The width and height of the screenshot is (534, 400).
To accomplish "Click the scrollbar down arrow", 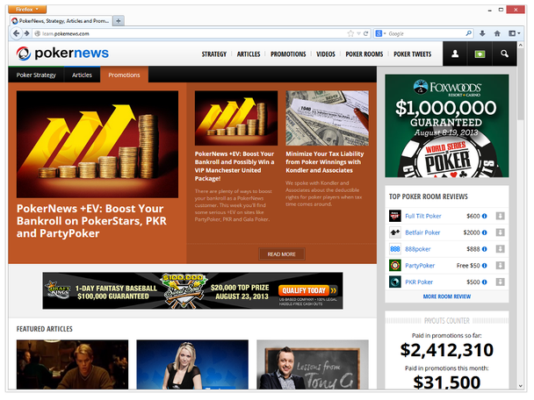I will pyautogui.click(x=520, y=386).
